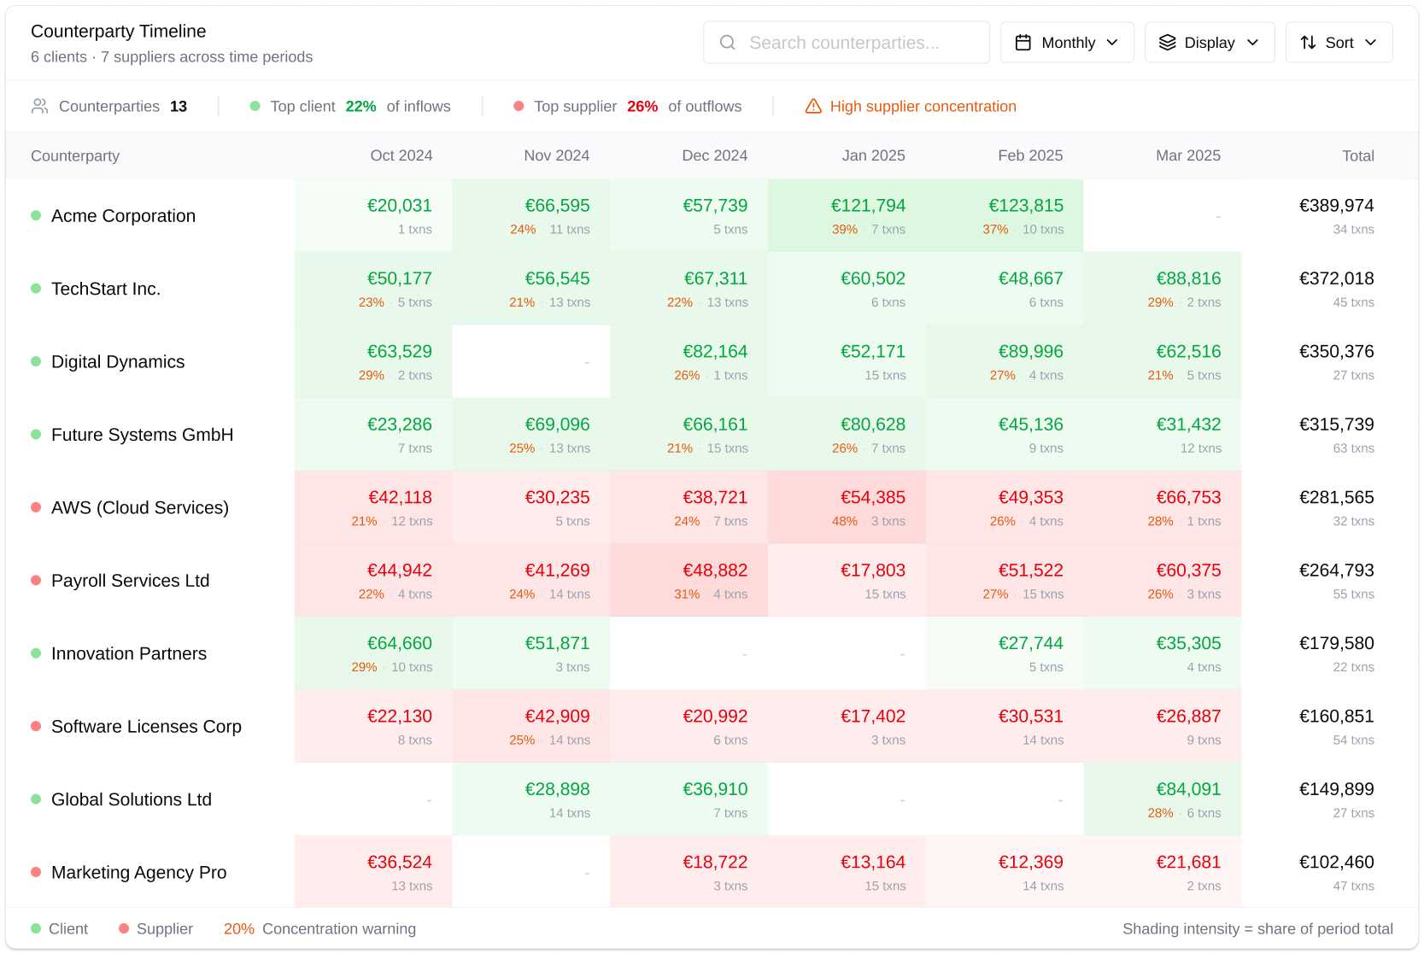Image resolution: width=1424 pixels, height=954 pixels.
Task: Click Marketing Agency cell €36,524
Action: tap(373, 872)
